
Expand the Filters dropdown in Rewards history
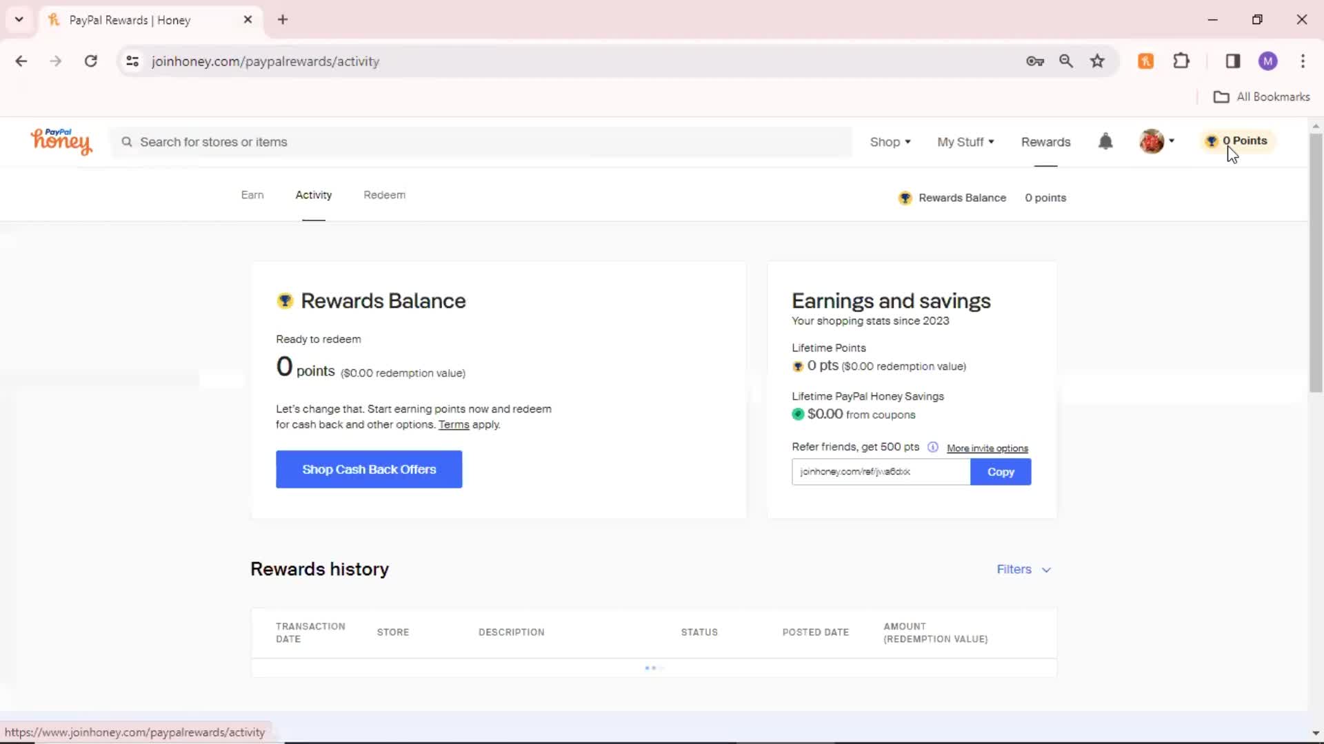click(1024, 570)
